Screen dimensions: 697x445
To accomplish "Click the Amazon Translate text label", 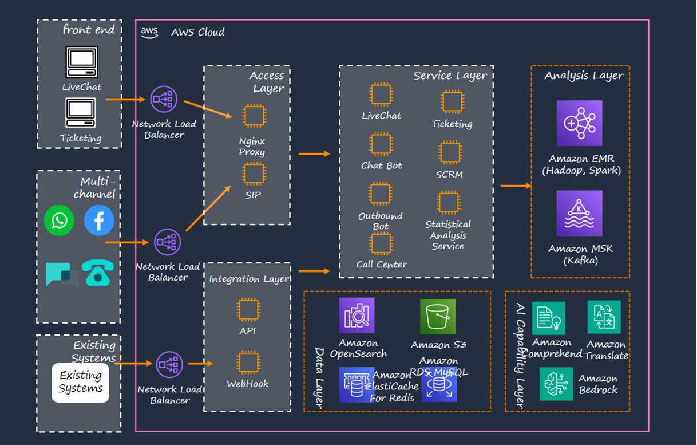I will 607,350.
